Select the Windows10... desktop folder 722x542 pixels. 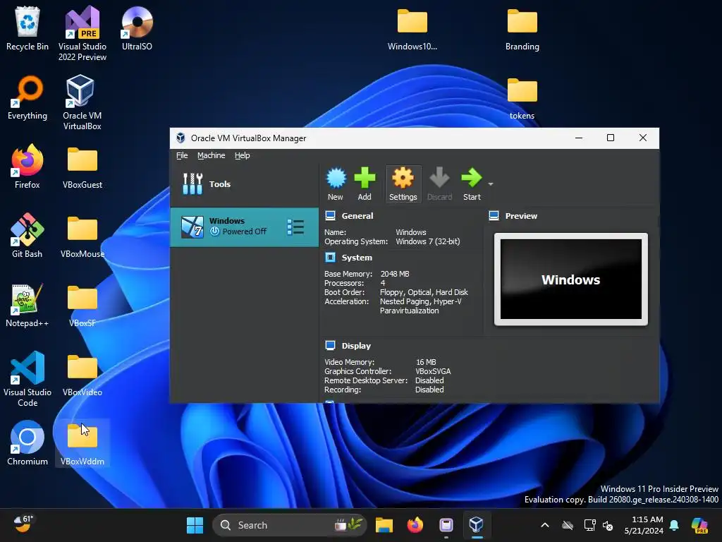tap(412, 28)
